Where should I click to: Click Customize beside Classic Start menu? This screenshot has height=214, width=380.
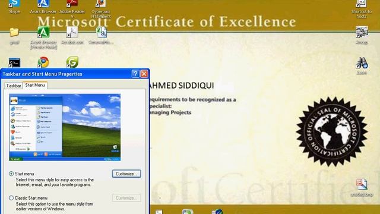[126, 198]
